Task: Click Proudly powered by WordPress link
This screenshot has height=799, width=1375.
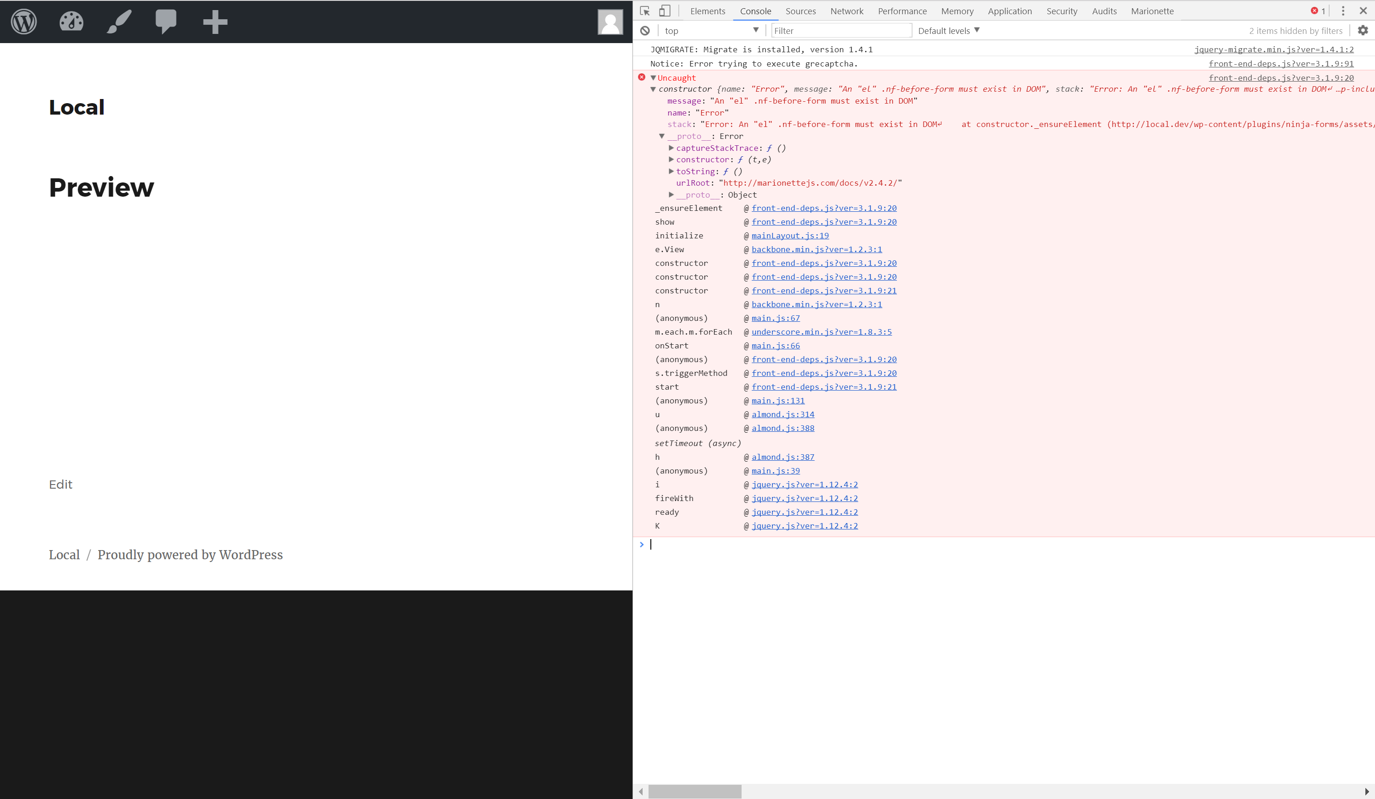Action: pos(190,555)
